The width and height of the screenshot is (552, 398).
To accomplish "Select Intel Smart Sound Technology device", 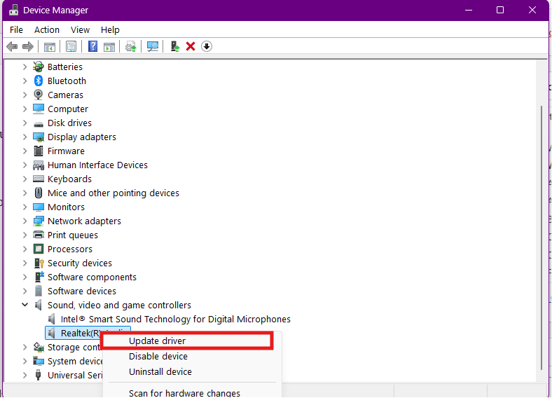I will (x=175, y=319).
